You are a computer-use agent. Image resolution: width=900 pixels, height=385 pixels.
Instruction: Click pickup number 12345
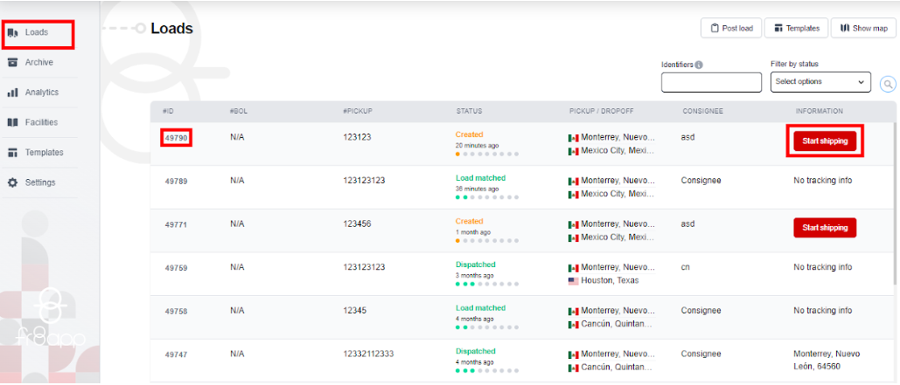click(x=355, y=311)
